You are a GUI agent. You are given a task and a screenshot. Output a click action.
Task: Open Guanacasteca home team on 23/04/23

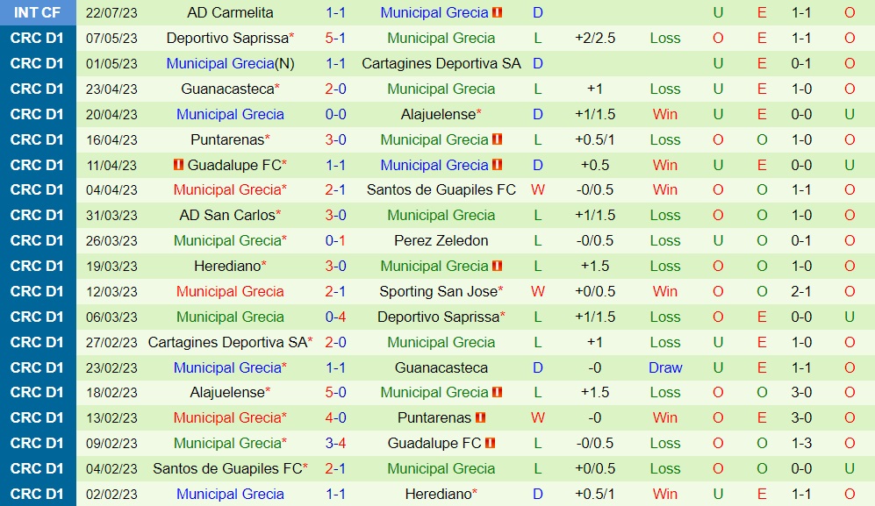click(x=226, y=89)
